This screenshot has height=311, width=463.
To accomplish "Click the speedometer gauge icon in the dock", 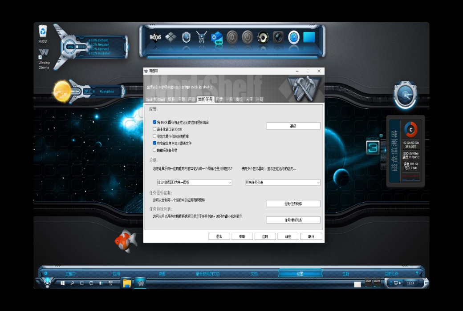I will pyautogui.click(x=294, y=38).
